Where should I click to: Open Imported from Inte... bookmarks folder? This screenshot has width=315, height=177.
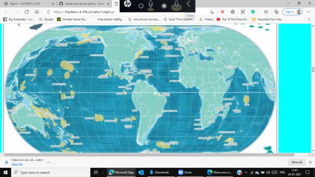coord(268,19)
